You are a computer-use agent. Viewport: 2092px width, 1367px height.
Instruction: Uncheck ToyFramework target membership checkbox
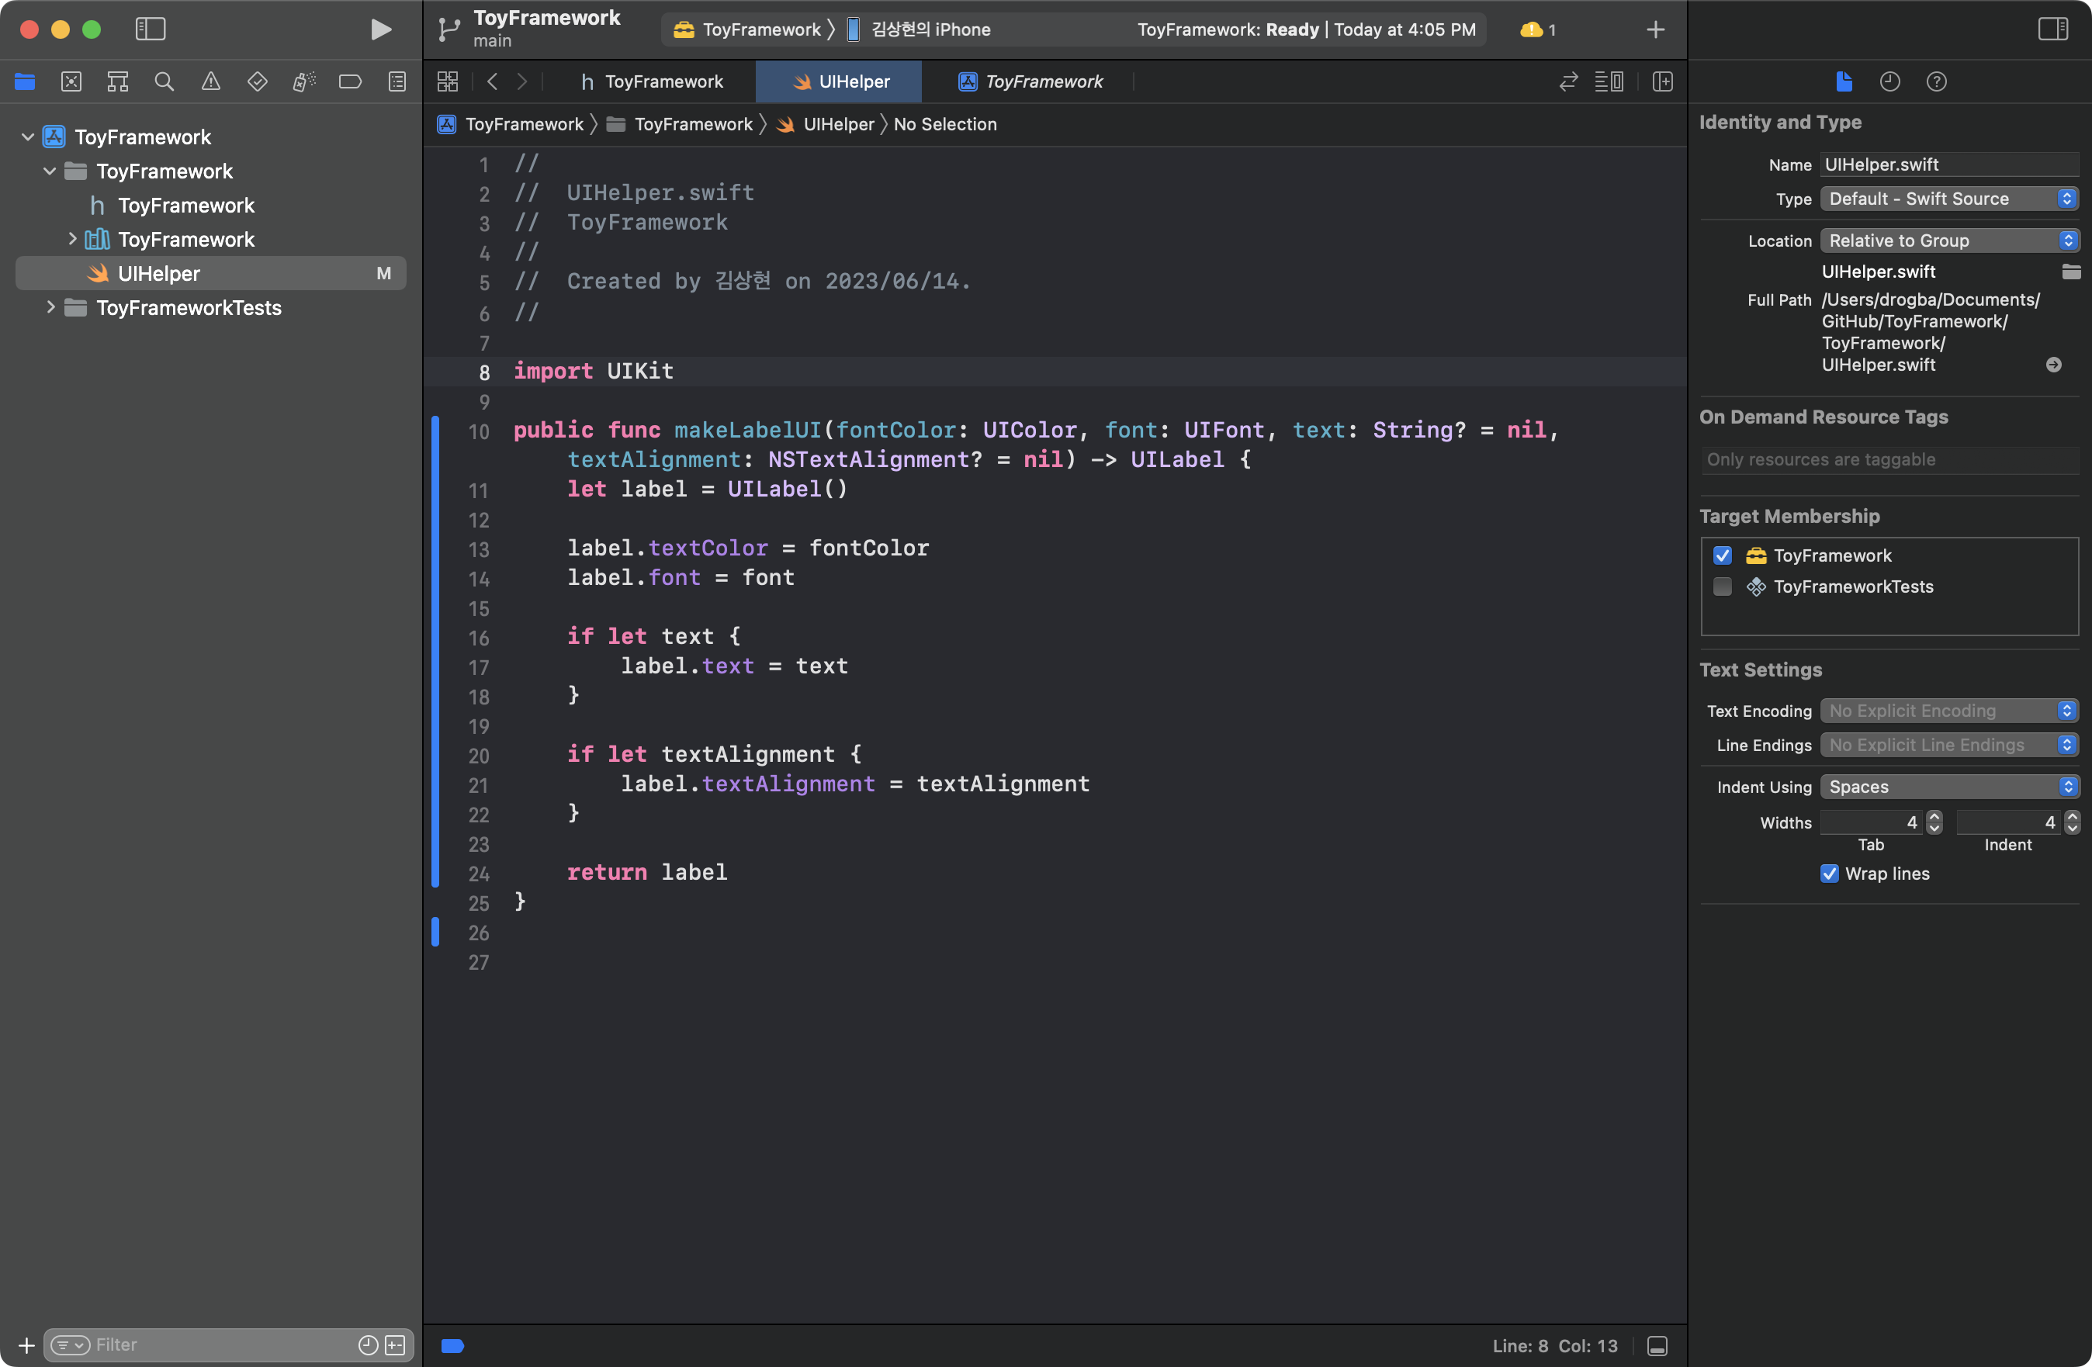pyautogui.click(x=1723, y=555)
